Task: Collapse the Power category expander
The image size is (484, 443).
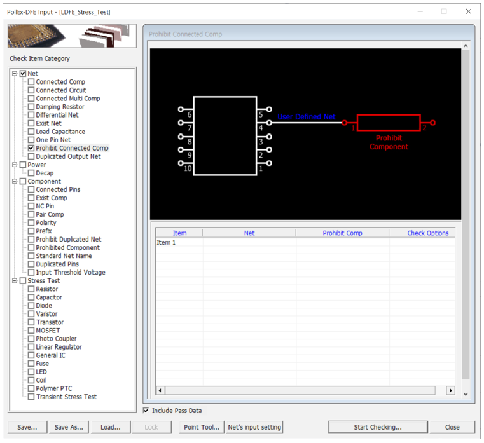Action: tap(15, 165)
